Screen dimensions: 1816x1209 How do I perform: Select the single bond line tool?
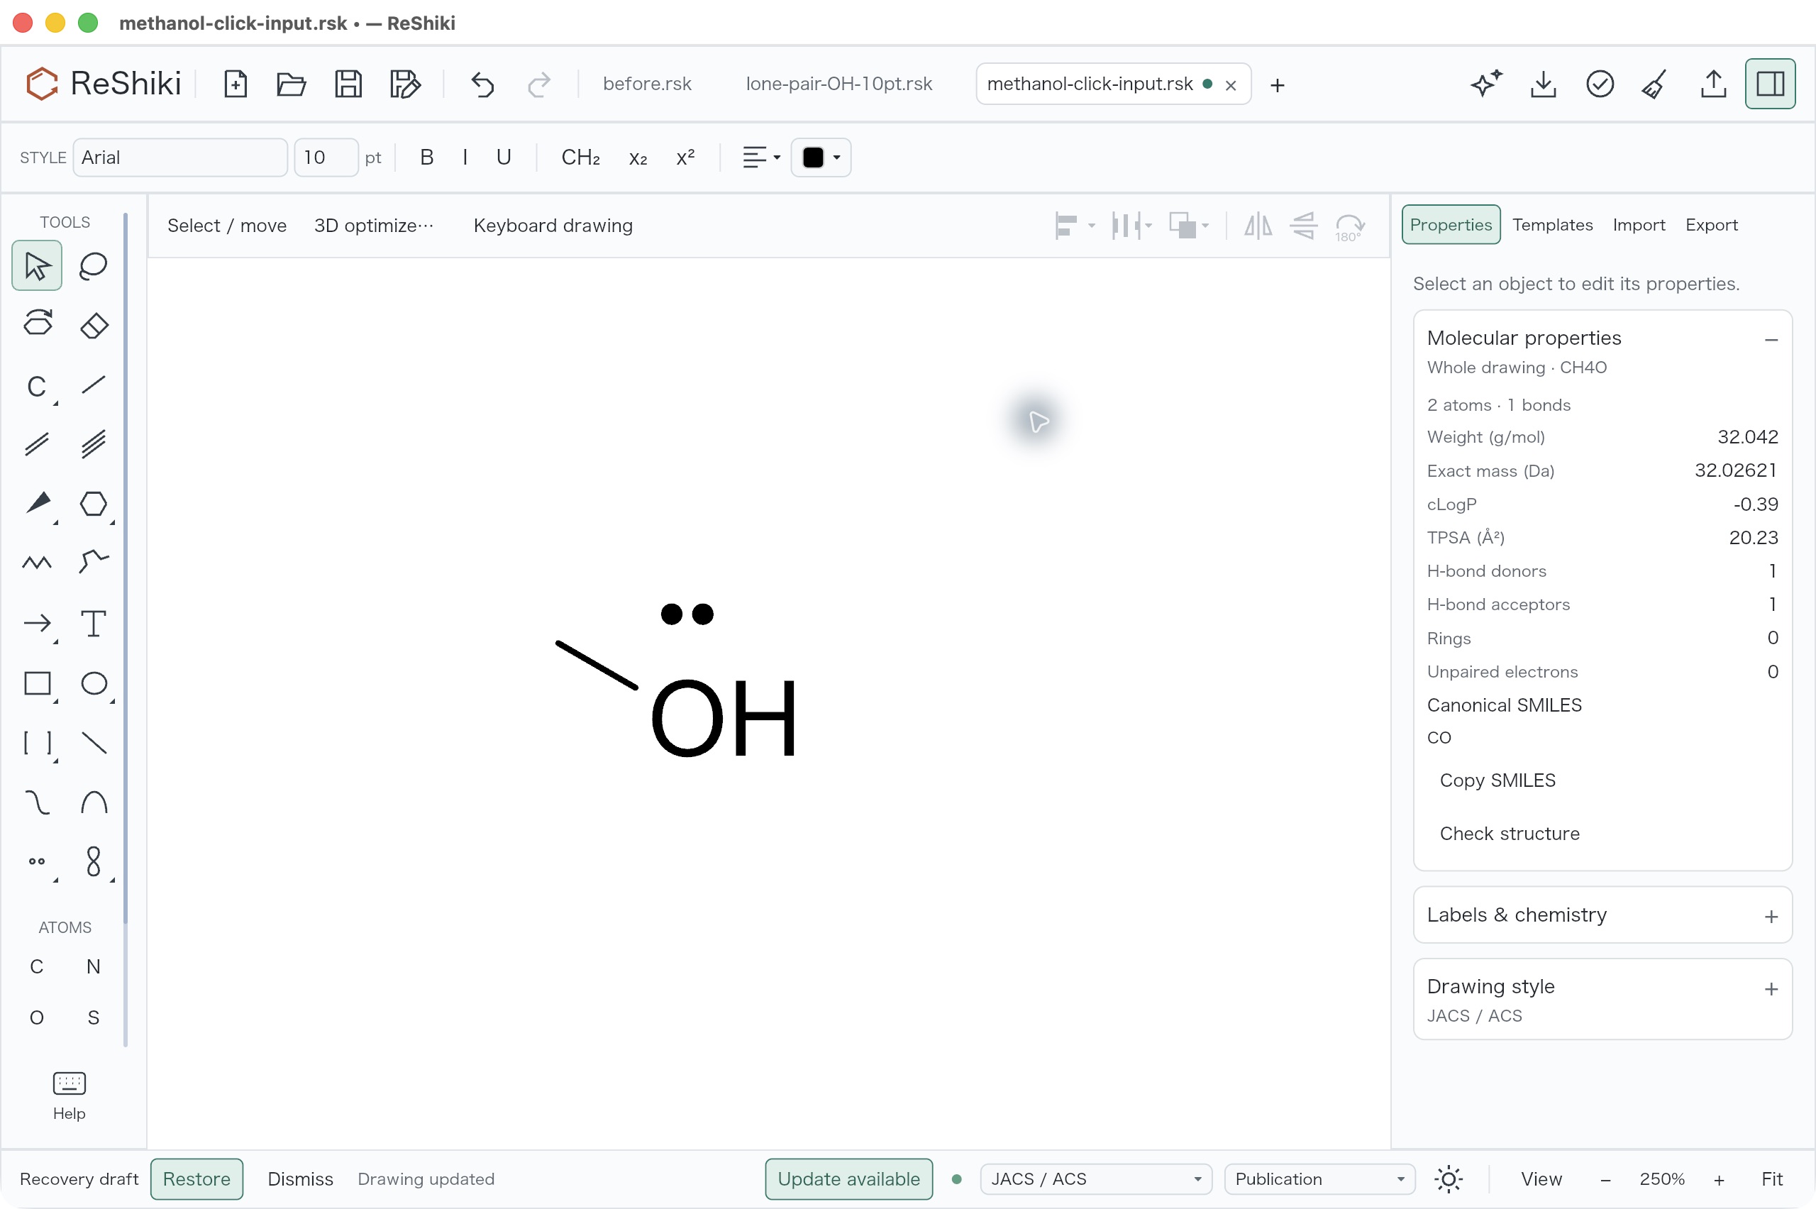point(93,385)
